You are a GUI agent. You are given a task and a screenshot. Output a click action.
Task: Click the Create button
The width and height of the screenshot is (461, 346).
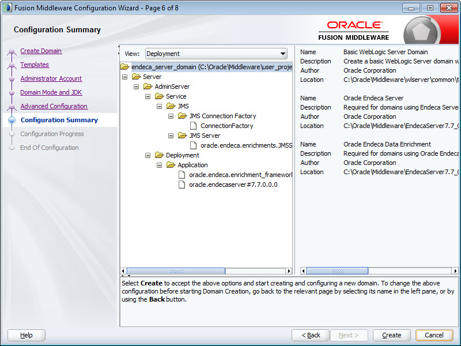[392, 335]
